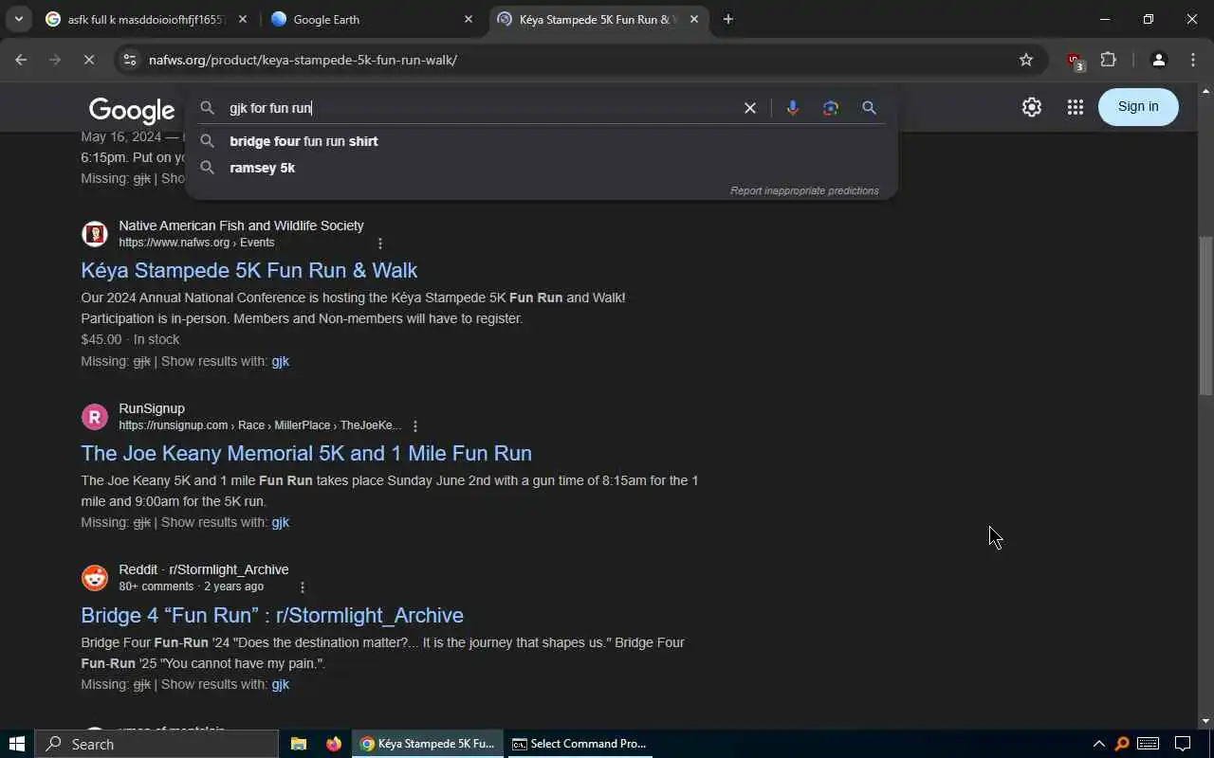This screenshot has width=1214, height=758.
Task: Show results with gjk under Reddit result
Action: click(x=280, y=684)
